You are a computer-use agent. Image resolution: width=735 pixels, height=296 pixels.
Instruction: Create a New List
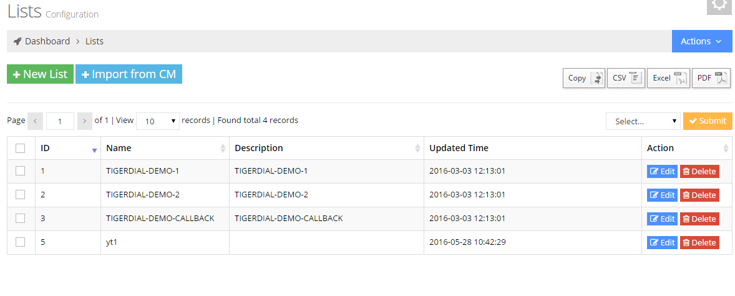41,74
